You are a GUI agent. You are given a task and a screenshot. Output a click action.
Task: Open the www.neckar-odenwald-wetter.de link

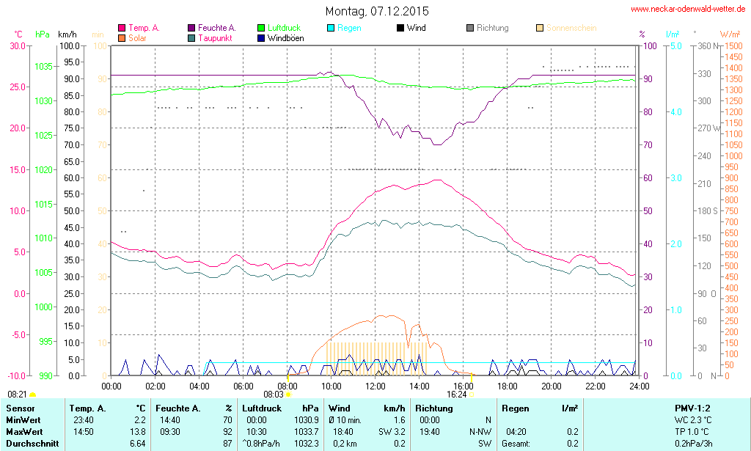pos(689,10)
